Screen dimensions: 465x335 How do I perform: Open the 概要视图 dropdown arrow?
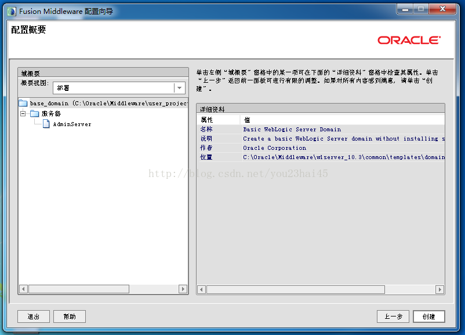click(x=179, y=88)
